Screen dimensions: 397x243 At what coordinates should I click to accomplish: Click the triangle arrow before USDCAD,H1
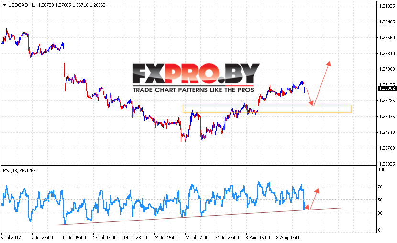pos(4,5)
